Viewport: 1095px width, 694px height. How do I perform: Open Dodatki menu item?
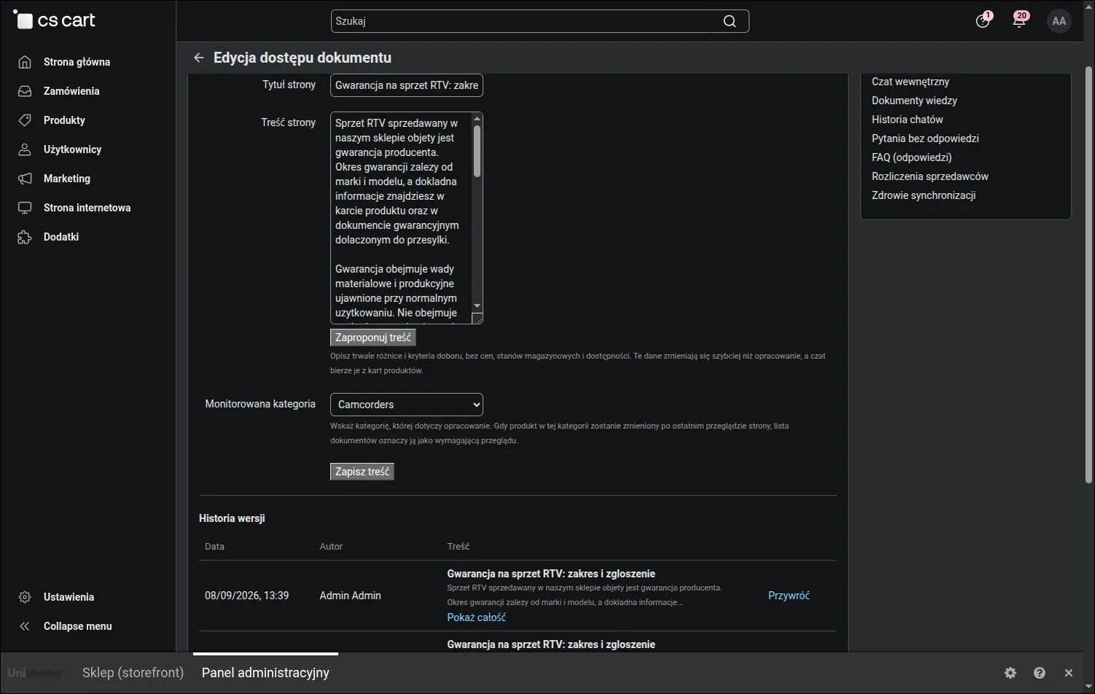coord(61,237)
